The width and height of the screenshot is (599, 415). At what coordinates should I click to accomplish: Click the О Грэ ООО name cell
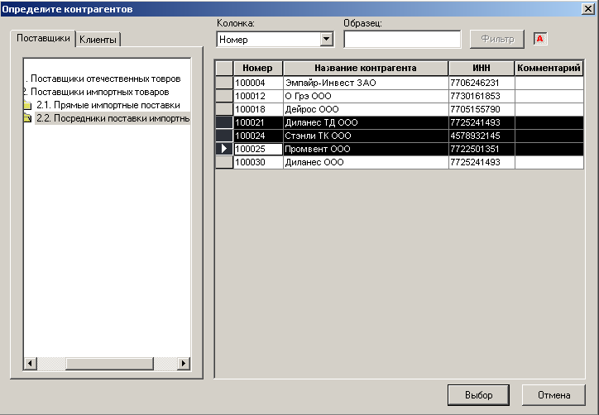click(x=366, y=96)
